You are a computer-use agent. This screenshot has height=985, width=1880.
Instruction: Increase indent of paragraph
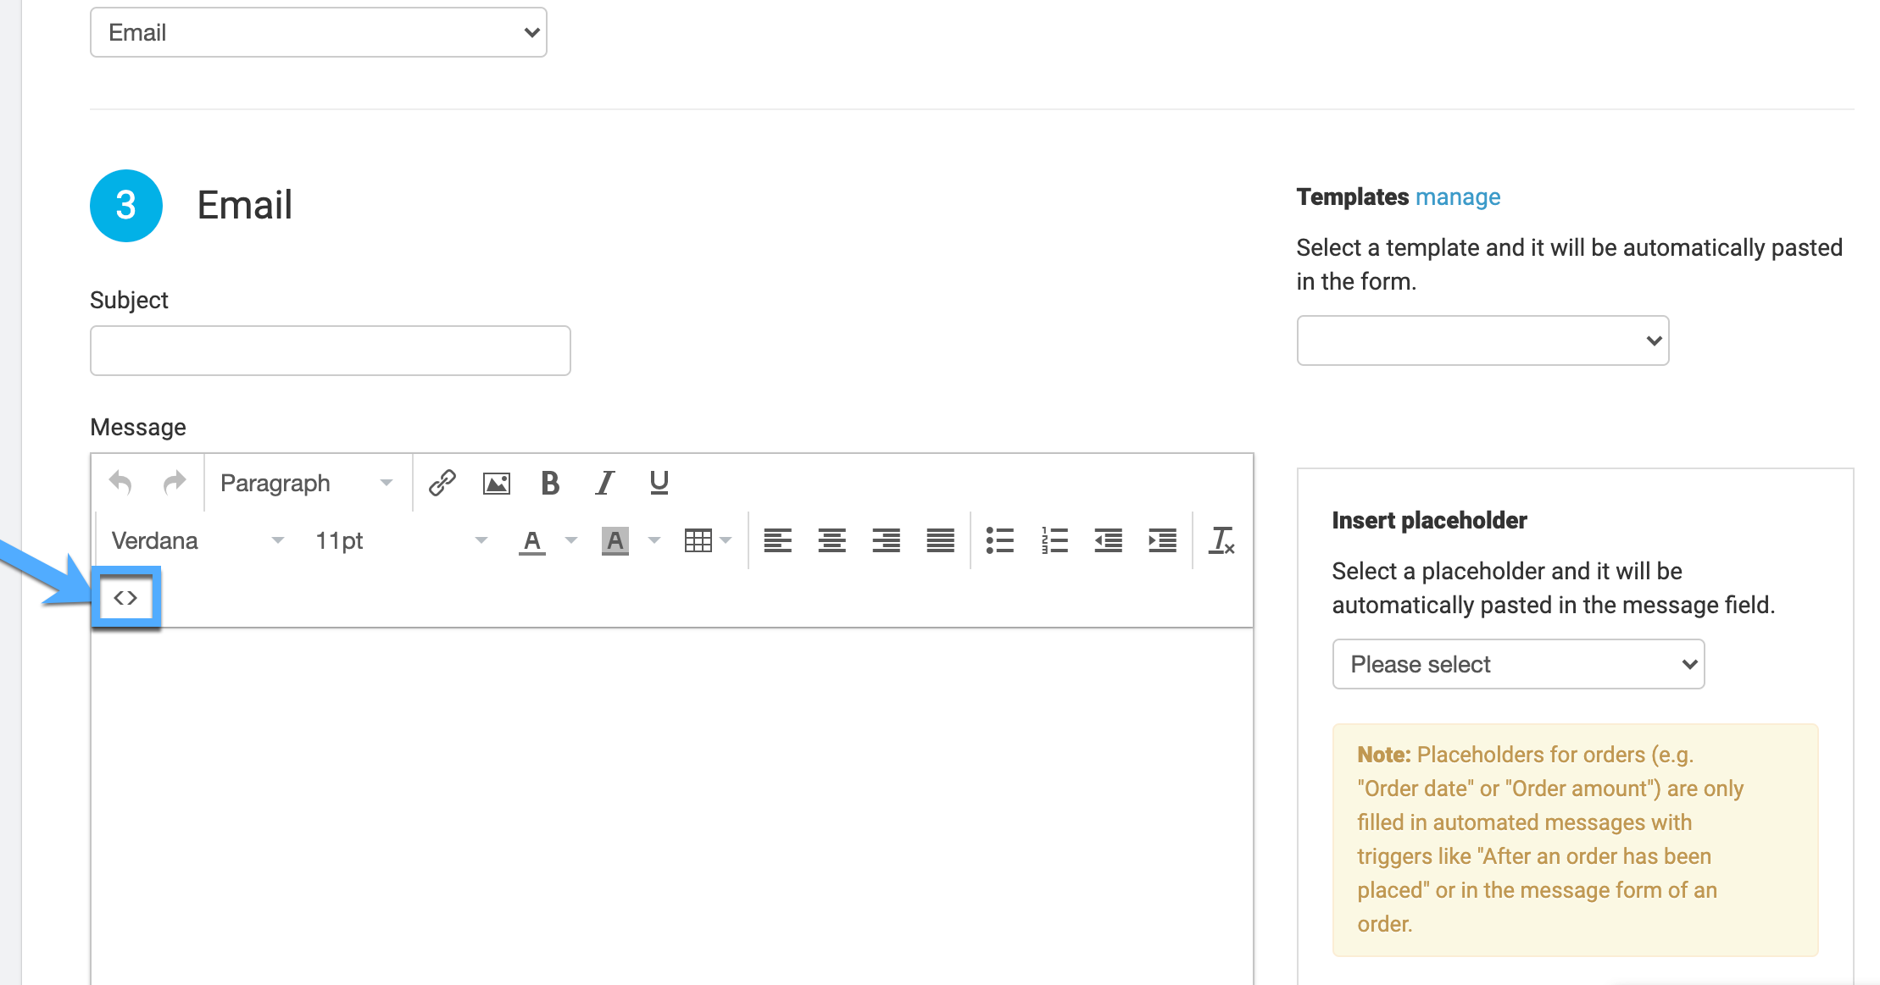coord(1162,540)
